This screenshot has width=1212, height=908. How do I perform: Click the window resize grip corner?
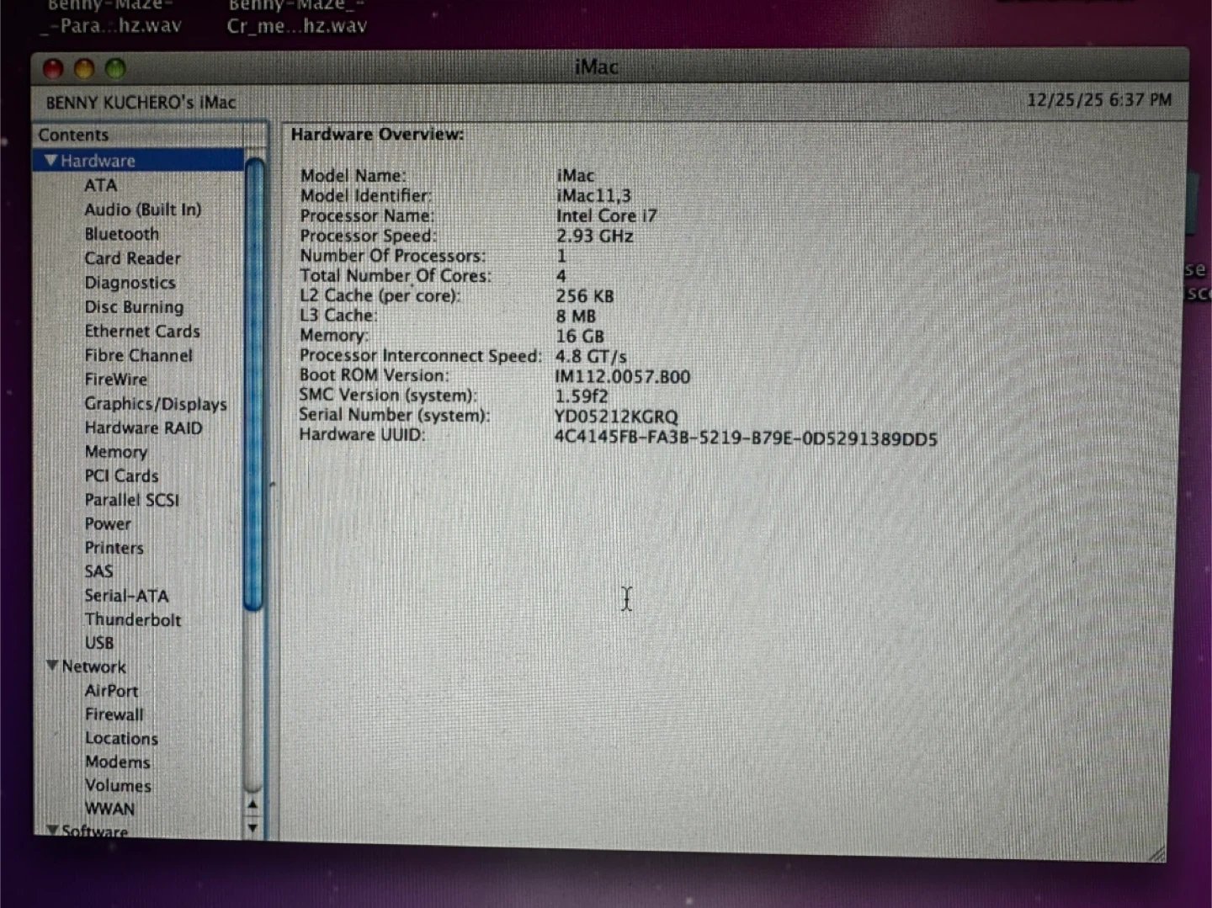tap(1157, 852)
